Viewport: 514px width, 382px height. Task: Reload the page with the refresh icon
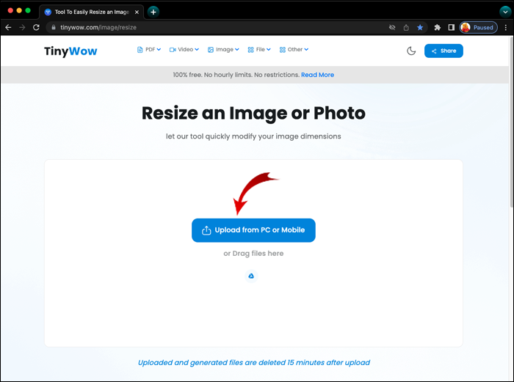click(x=36, y=28)
